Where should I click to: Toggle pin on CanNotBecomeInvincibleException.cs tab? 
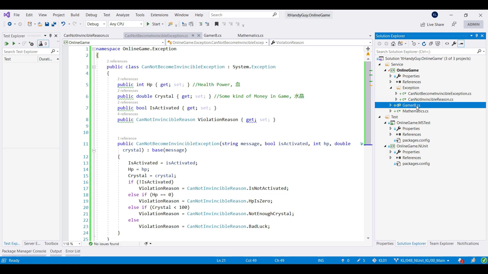[x=193, y=36]
